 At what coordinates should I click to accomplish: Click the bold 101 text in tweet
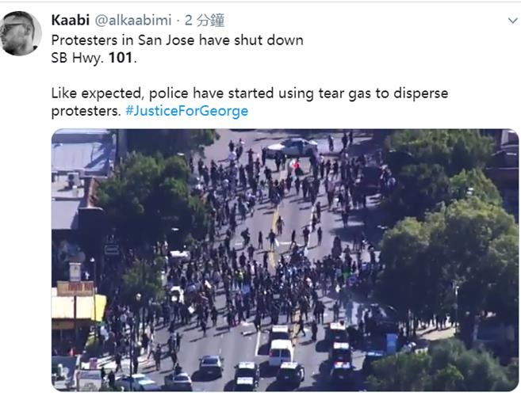[x=121, y=58]
